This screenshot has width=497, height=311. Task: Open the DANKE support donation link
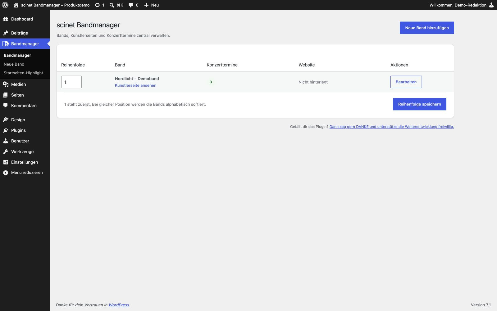click(x=392, y=127)
